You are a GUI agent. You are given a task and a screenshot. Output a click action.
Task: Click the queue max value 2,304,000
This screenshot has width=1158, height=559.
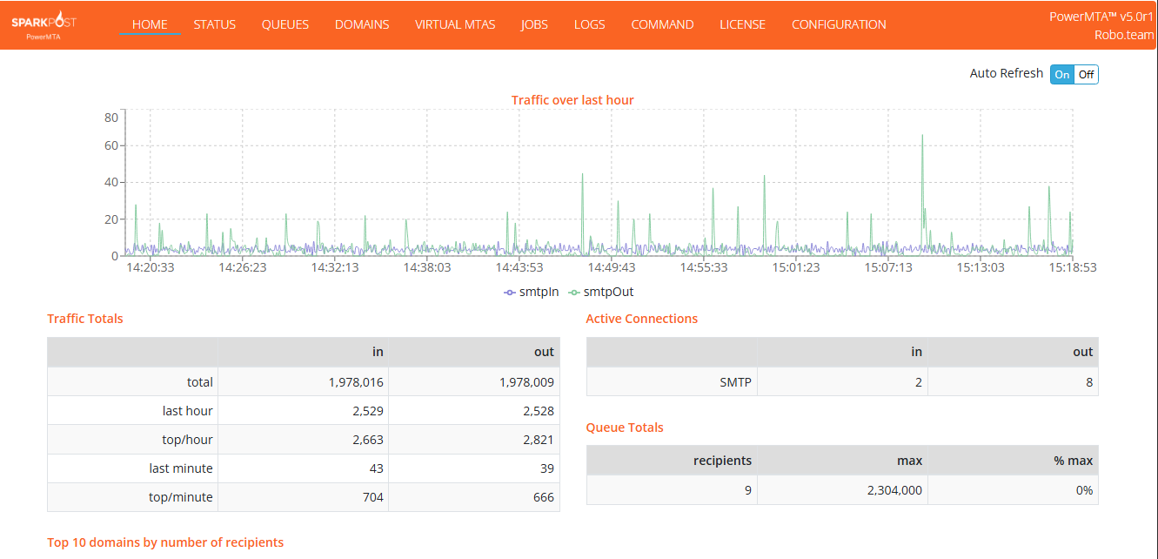click(x=894, y=490)
